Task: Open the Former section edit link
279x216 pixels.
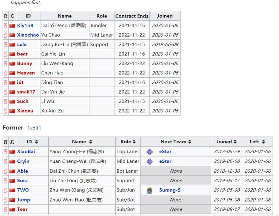Action: pos(34,128)
